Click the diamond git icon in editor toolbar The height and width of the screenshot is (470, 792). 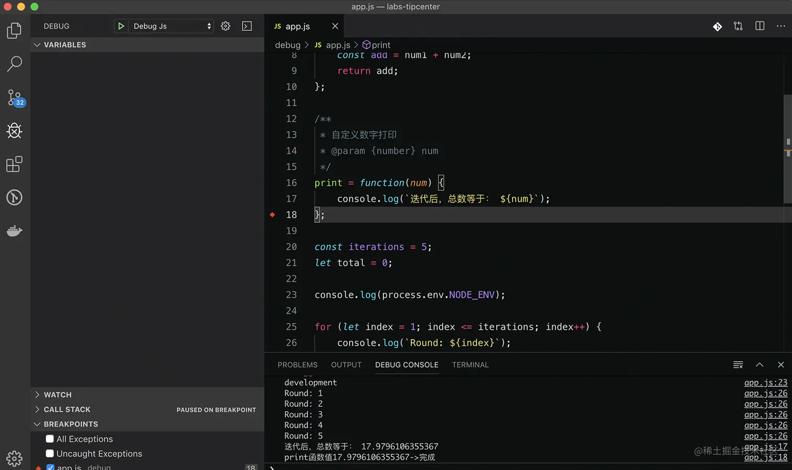tap(718, 26)
